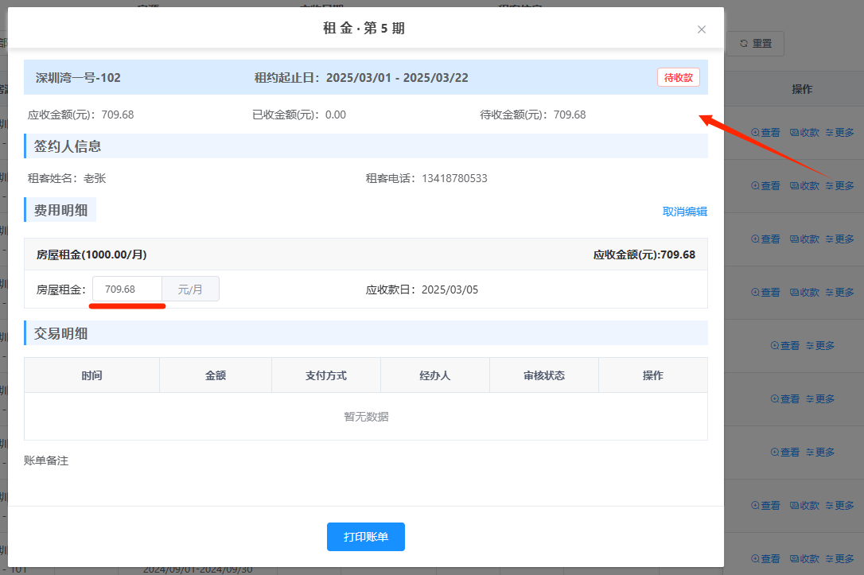The height and width of the screenshot is (575, 864).
Task: Open 更多 menu in topmost table row
Action: click(x=840, y=133)
